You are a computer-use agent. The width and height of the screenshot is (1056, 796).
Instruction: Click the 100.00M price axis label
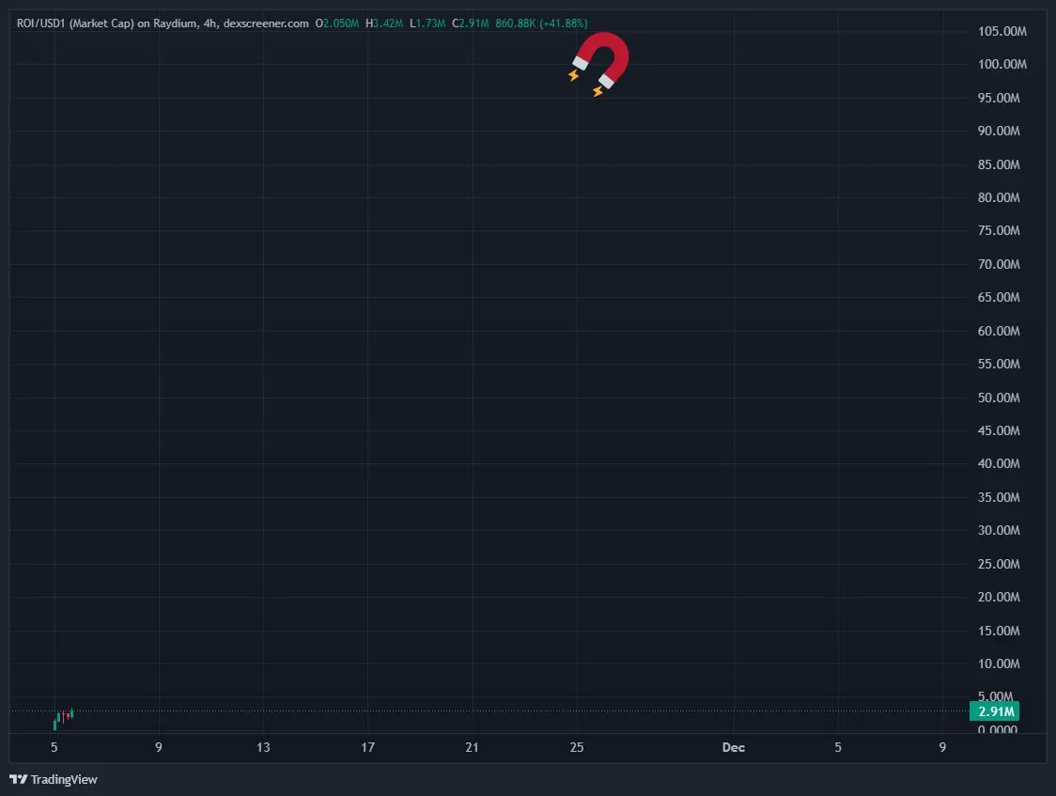click(1002, 64)
